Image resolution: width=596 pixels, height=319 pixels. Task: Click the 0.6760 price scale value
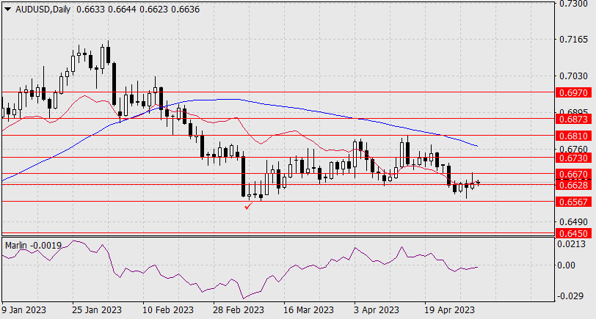pyautogui.click(x=573, y=149)
